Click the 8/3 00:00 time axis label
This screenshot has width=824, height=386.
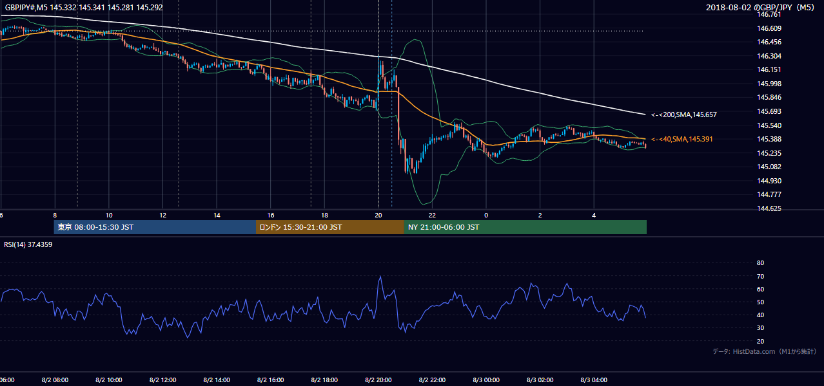click(x=486, y=380)
